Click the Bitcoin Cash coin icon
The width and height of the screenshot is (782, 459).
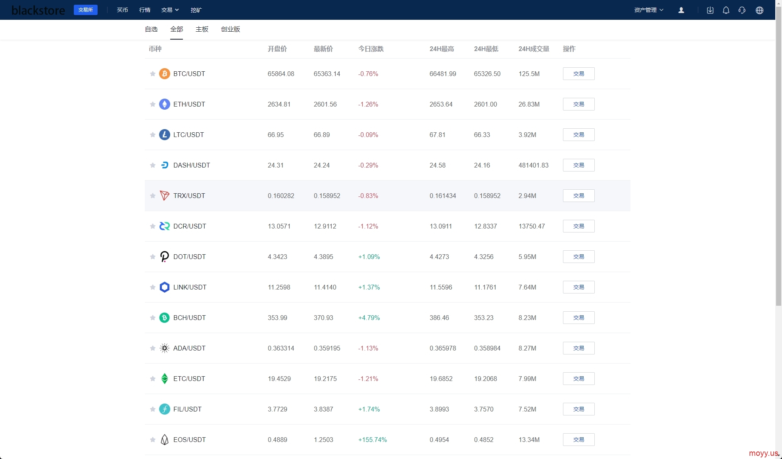[x=165, y=318]
